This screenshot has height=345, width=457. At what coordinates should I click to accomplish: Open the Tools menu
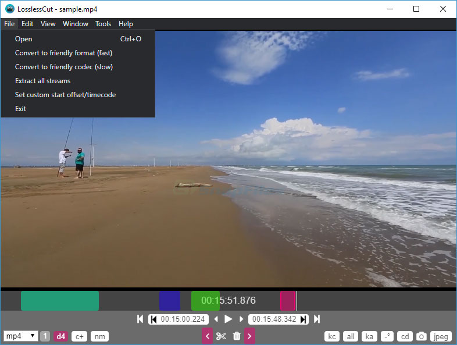point(103,24)
